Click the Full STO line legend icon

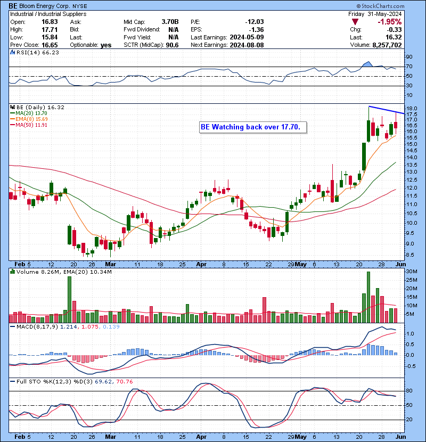(x=12, y=381)
